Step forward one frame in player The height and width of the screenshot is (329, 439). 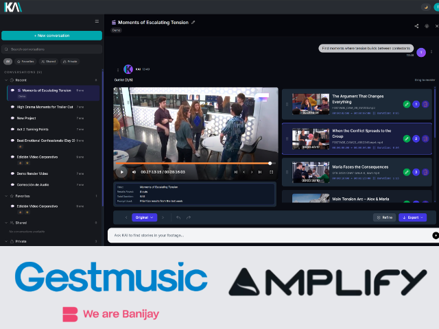coord(252,172)
